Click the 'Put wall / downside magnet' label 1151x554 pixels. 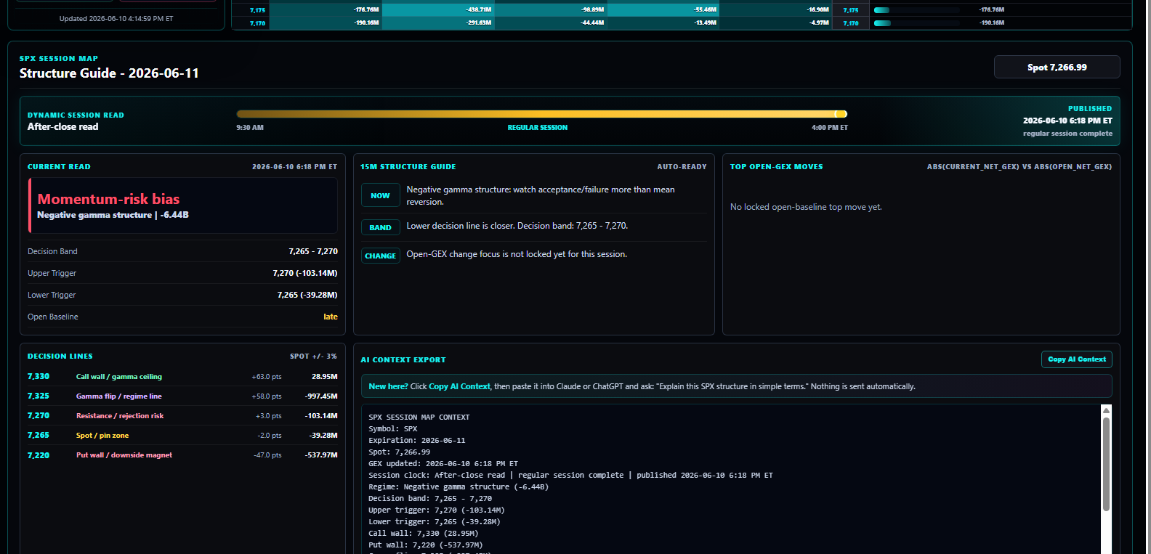[124, 455]
